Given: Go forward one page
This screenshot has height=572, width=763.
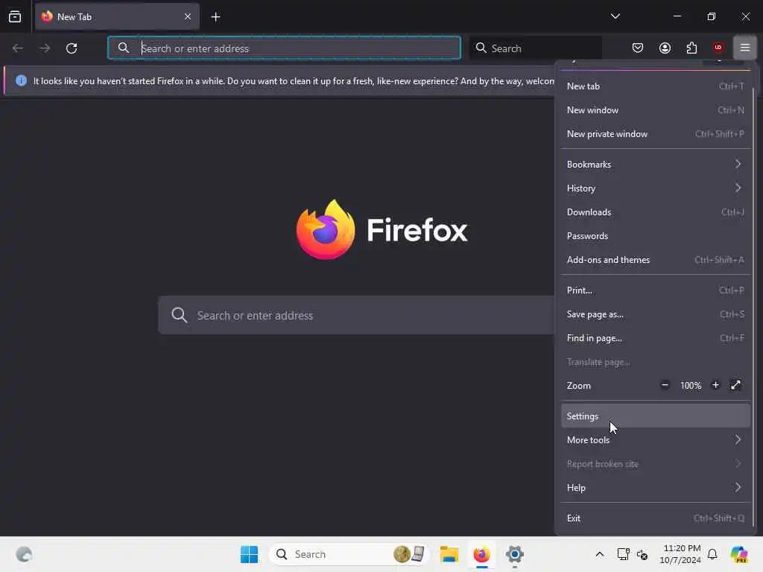Looking at the screenshot, I should click(x=44, y=48).
